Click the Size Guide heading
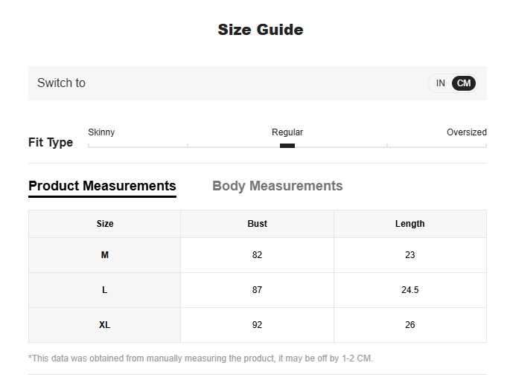This screenshot has height=383, width=507. coord(261,30)
